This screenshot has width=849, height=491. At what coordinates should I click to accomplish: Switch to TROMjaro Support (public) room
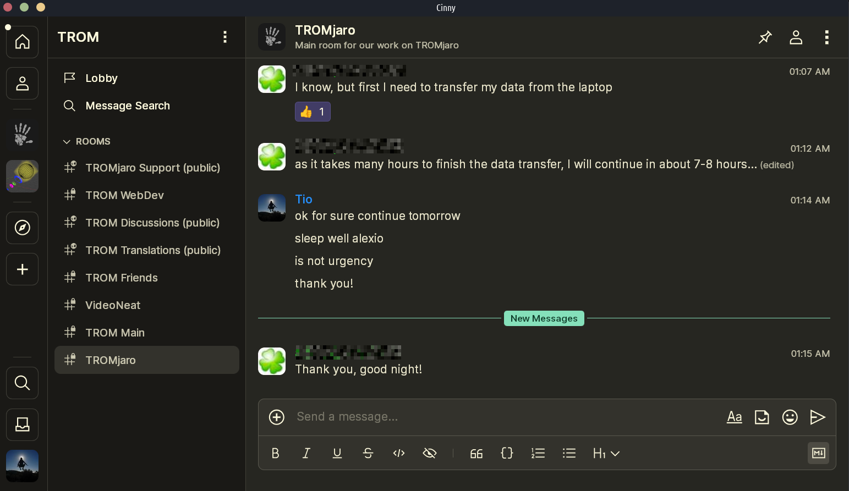tap(152, 168)
